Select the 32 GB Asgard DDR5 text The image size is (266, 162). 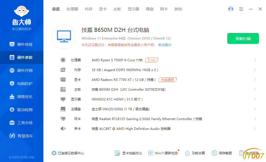[125, 70]
